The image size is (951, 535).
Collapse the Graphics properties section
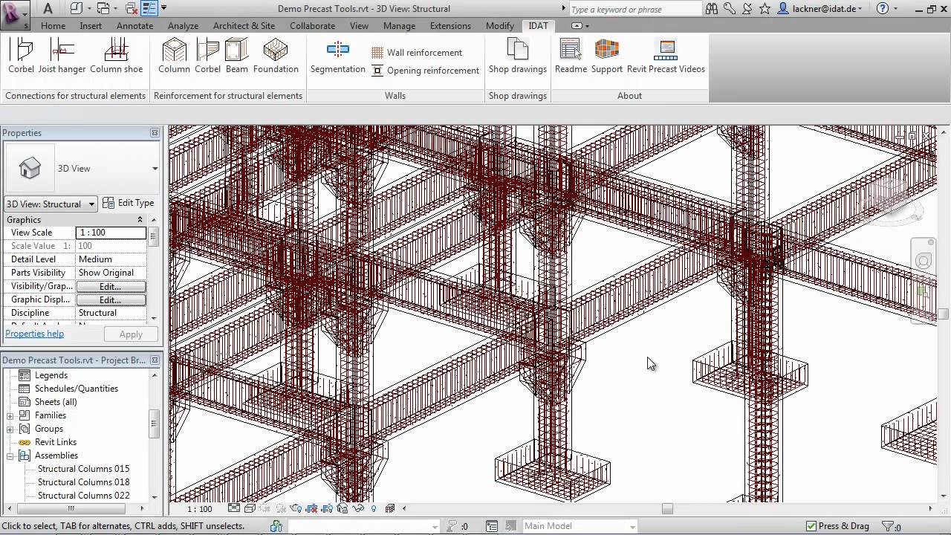[140, 220]
